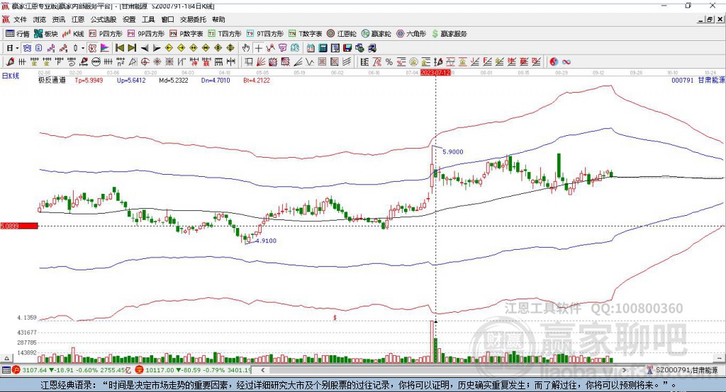
Task: Click the 极反通道 indicator name
Action: coord(52,80)
